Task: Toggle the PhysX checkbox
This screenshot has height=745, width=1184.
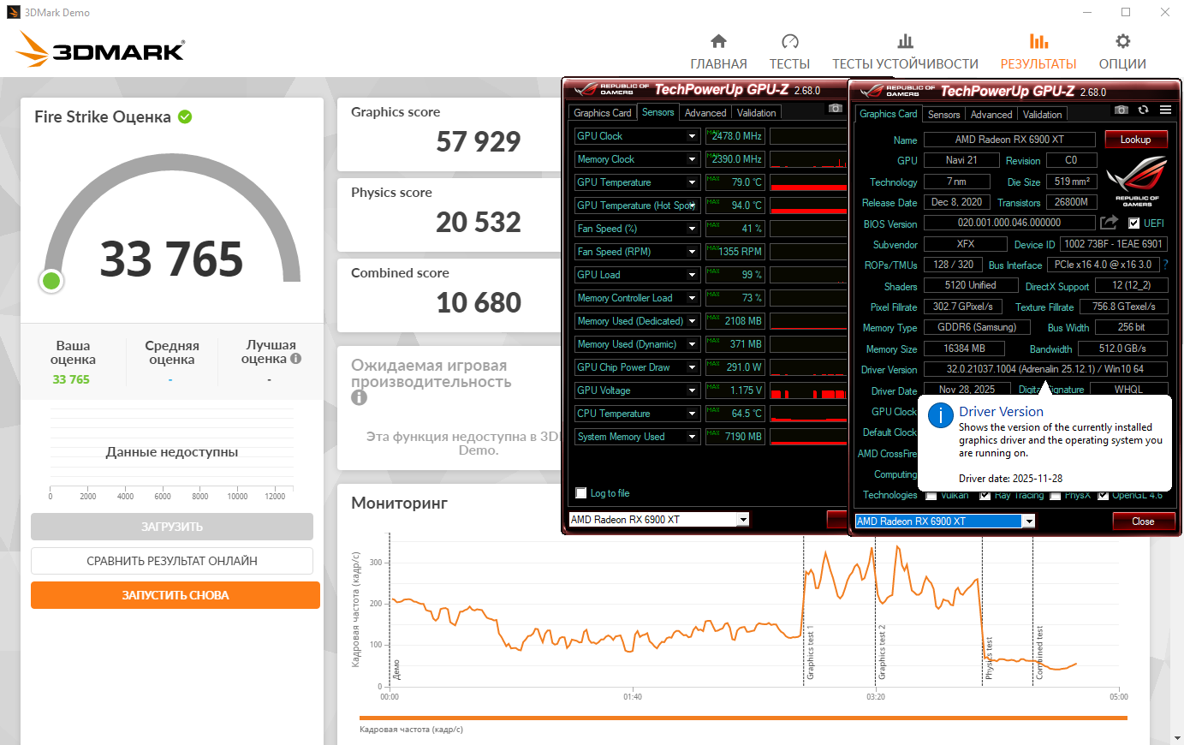Action: coord(1056,495)
